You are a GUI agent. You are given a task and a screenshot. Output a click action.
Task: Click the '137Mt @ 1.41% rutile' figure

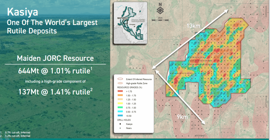coord(56,92)
